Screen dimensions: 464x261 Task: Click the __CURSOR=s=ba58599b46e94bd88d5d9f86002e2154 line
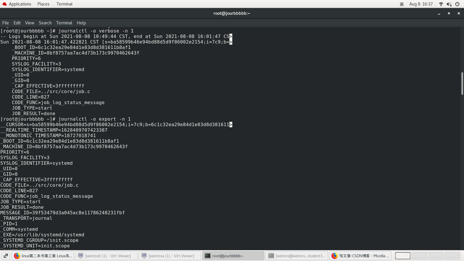tap(116, 125)
